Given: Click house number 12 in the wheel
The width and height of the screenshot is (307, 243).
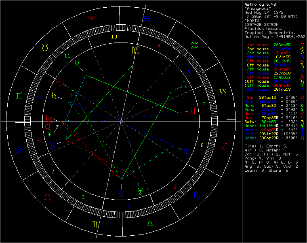Looking at the screenshot, I should tap(40, 97).
